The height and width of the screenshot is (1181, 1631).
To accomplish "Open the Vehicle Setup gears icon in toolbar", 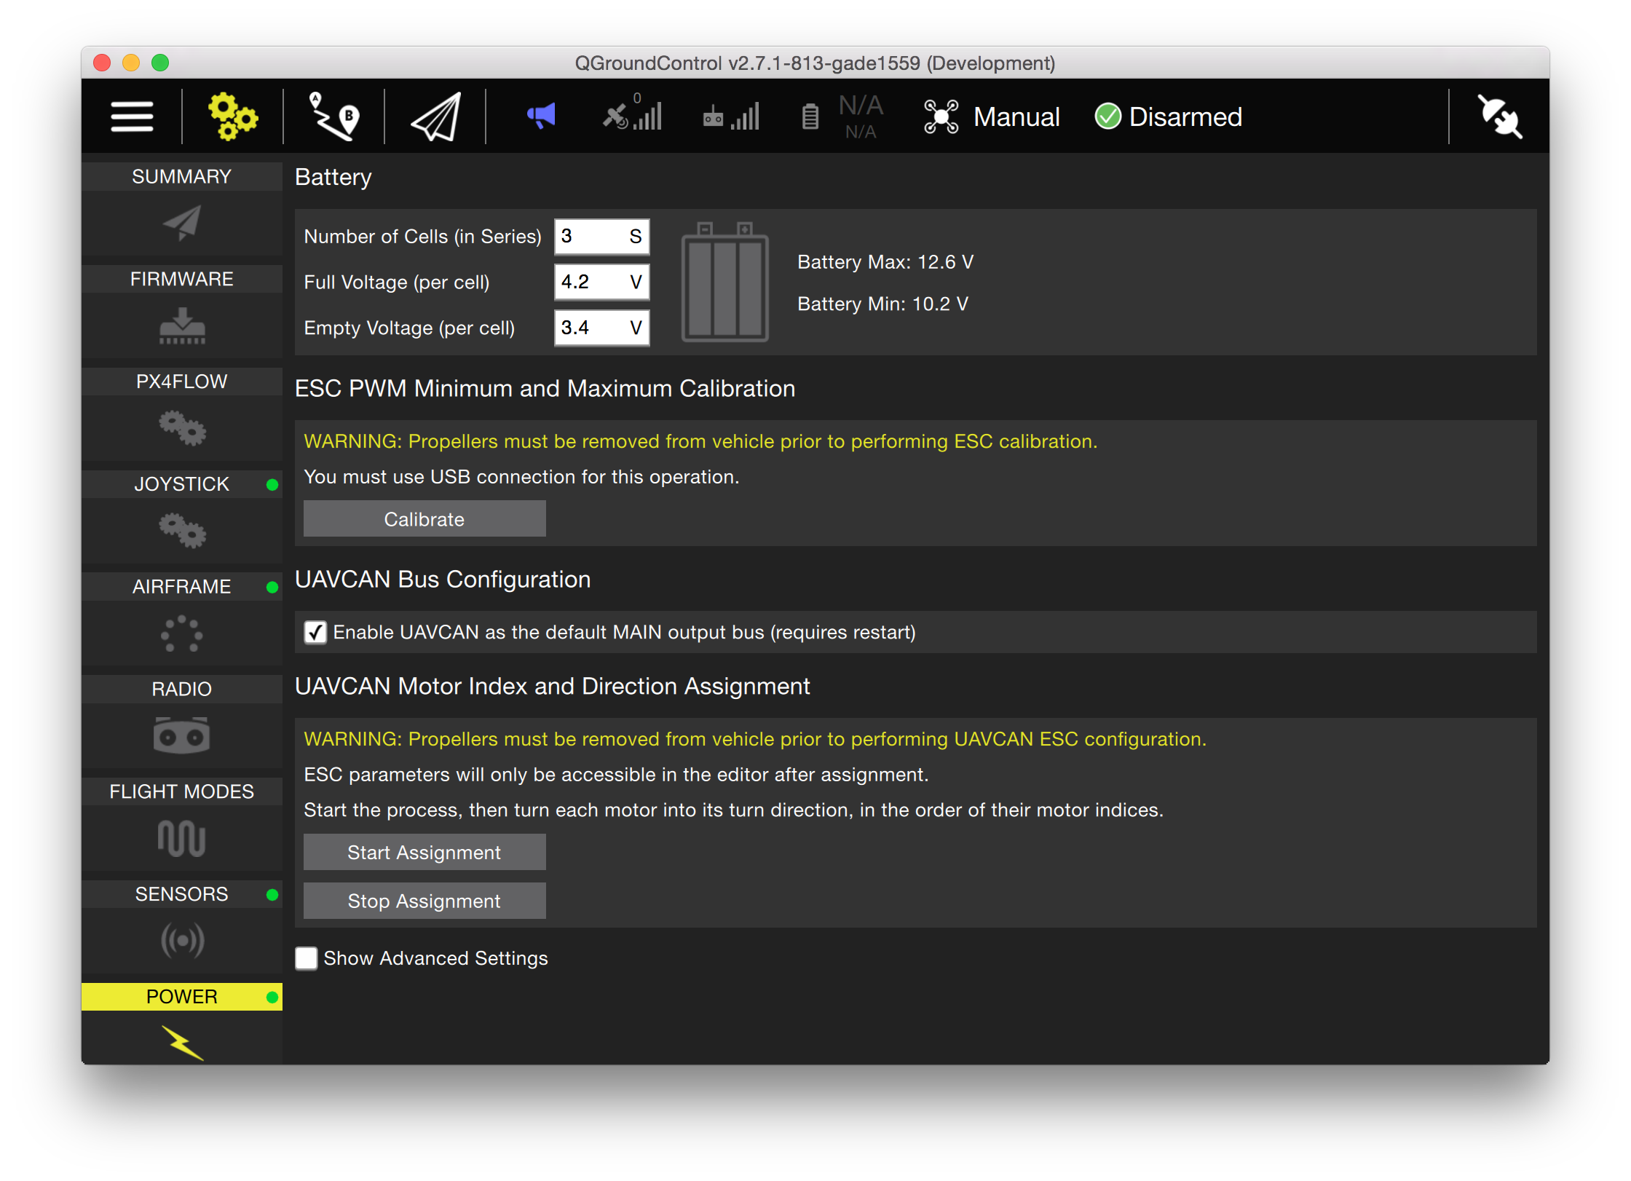I will point(232,116).
